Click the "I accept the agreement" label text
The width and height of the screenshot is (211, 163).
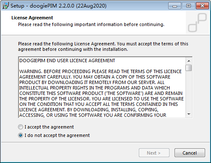[x=49, y=127]
